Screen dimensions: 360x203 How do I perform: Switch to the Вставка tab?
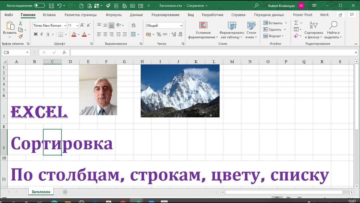(49, 15)
